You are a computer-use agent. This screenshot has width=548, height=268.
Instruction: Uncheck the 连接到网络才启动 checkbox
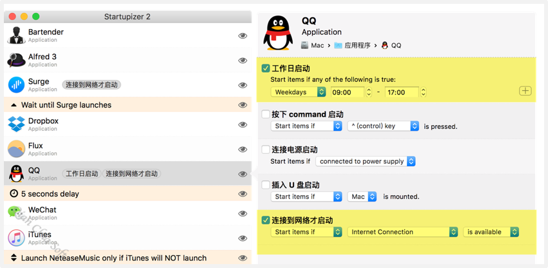pyautogui.click(x=266, y=220)
